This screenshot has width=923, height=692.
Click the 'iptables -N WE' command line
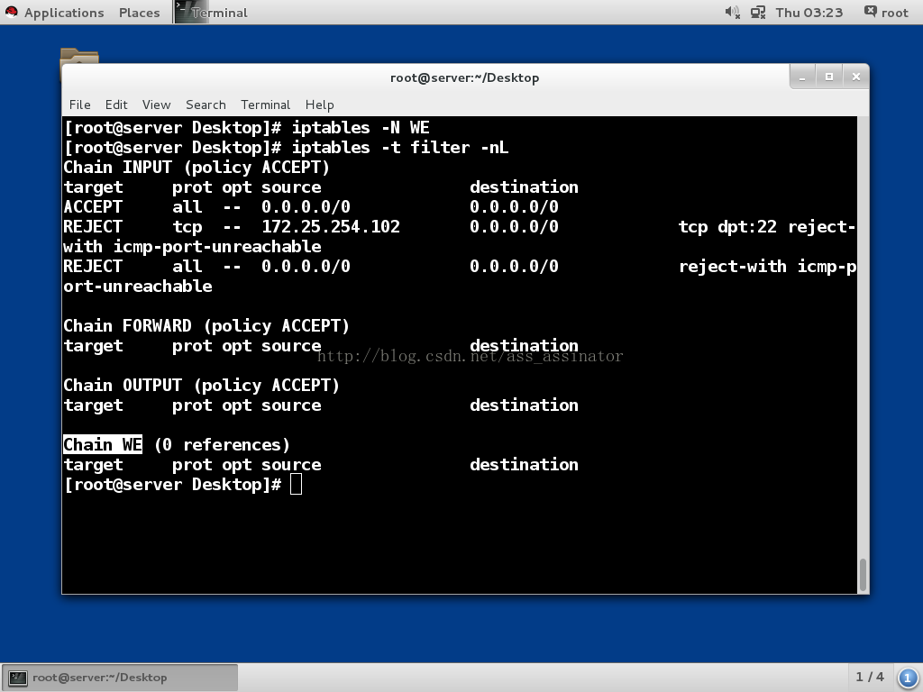pos(361,128)
